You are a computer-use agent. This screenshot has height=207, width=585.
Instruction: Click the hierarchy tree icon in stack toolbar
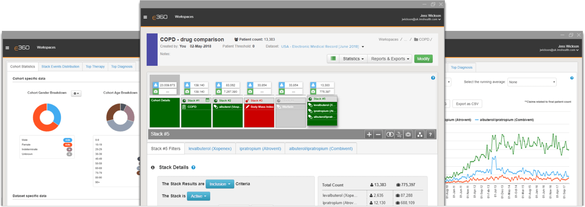[420, 134]
